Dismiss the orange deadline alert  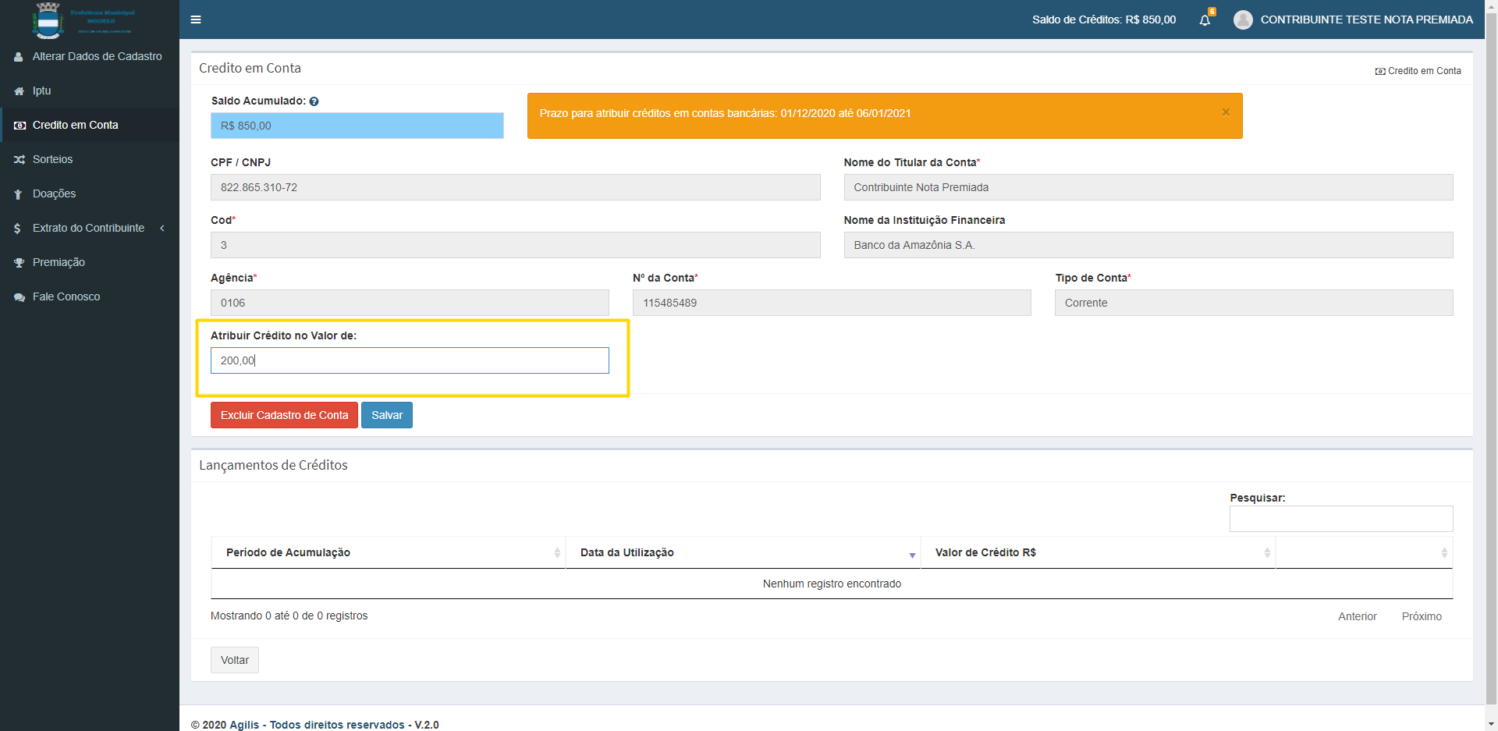pos(1226,112)
